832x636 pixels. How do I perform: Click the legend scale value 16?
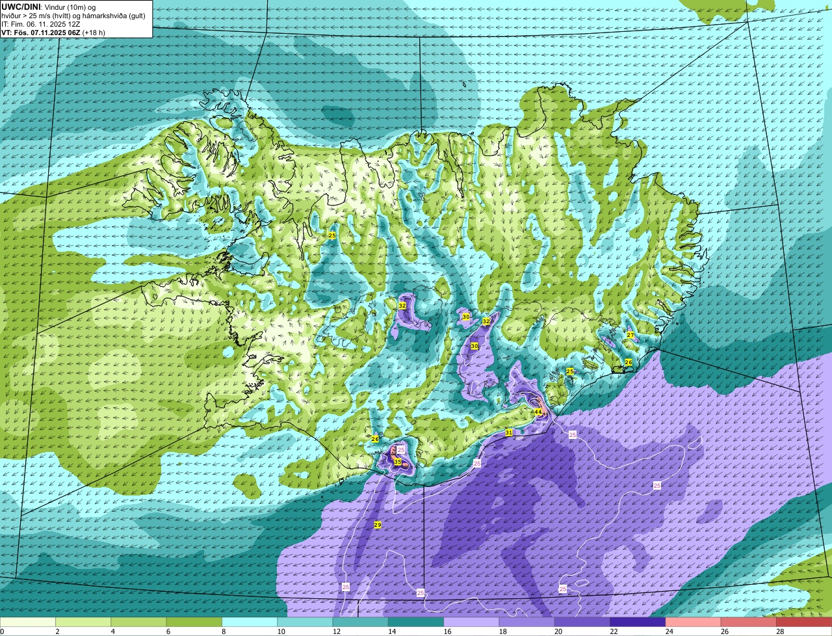[x=447, y=631]
